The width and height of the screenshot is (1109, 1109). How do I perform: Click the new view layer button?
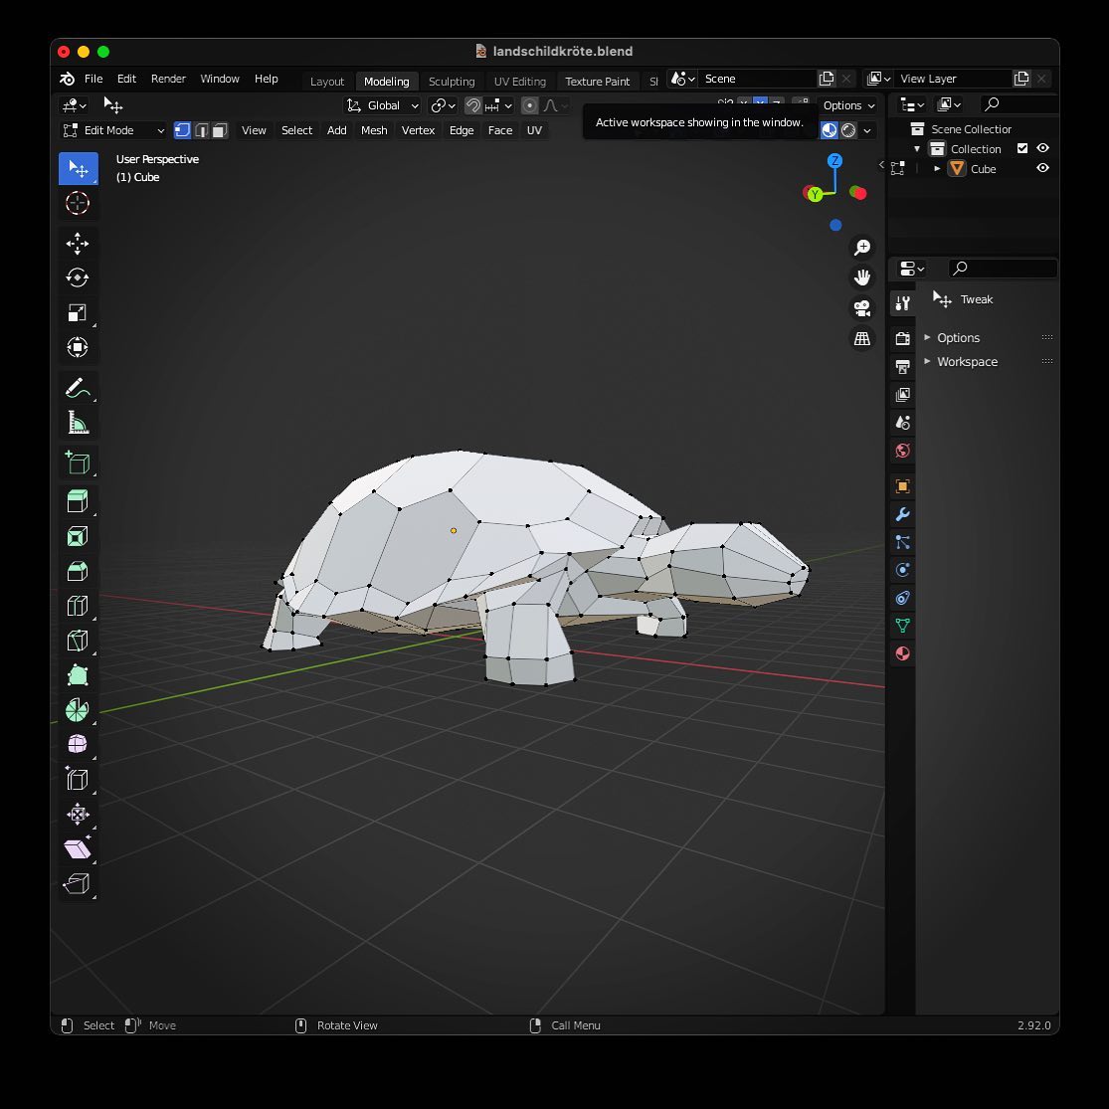click(x=1021, y=79)
